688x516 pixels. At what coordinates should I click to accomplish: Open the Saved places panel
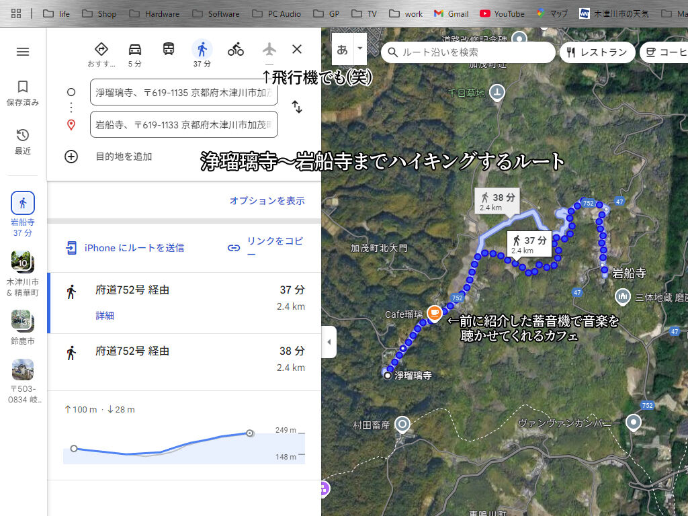pyautogui.click(x=23, y=93)
